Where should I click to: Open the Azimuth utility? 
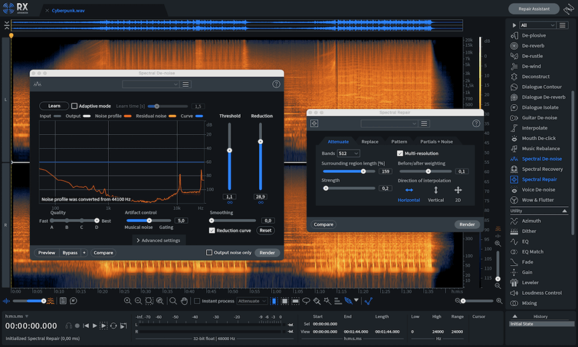click(531, 221)
